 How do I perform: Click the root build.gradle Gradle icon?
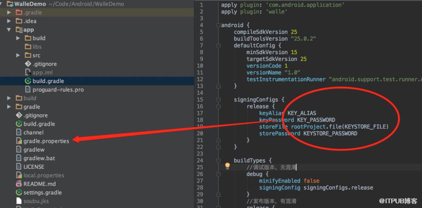tap(19, 124)
